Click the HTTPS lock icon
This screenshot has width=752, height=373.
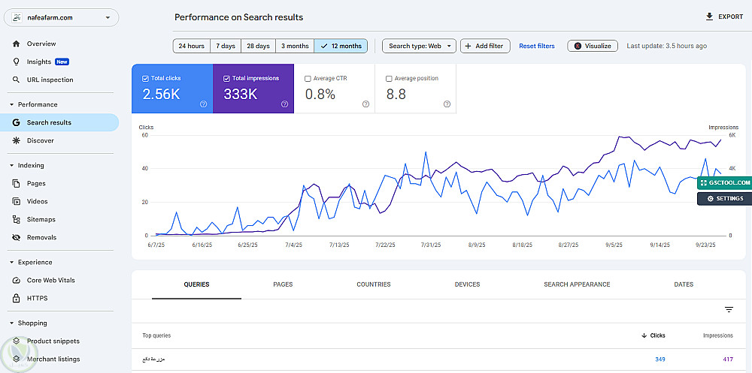click(x=17, y=298)
